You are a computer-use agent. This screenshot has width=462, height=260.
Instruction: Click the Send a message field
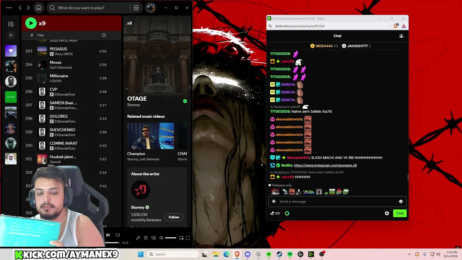click(337, 201)
